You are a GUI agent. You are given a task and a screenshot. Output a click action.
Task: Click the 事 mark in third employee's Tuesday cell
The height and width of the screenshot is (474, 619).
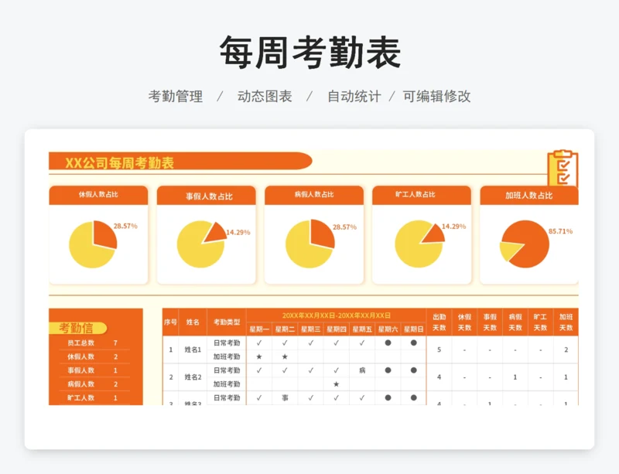pos(285,397)
